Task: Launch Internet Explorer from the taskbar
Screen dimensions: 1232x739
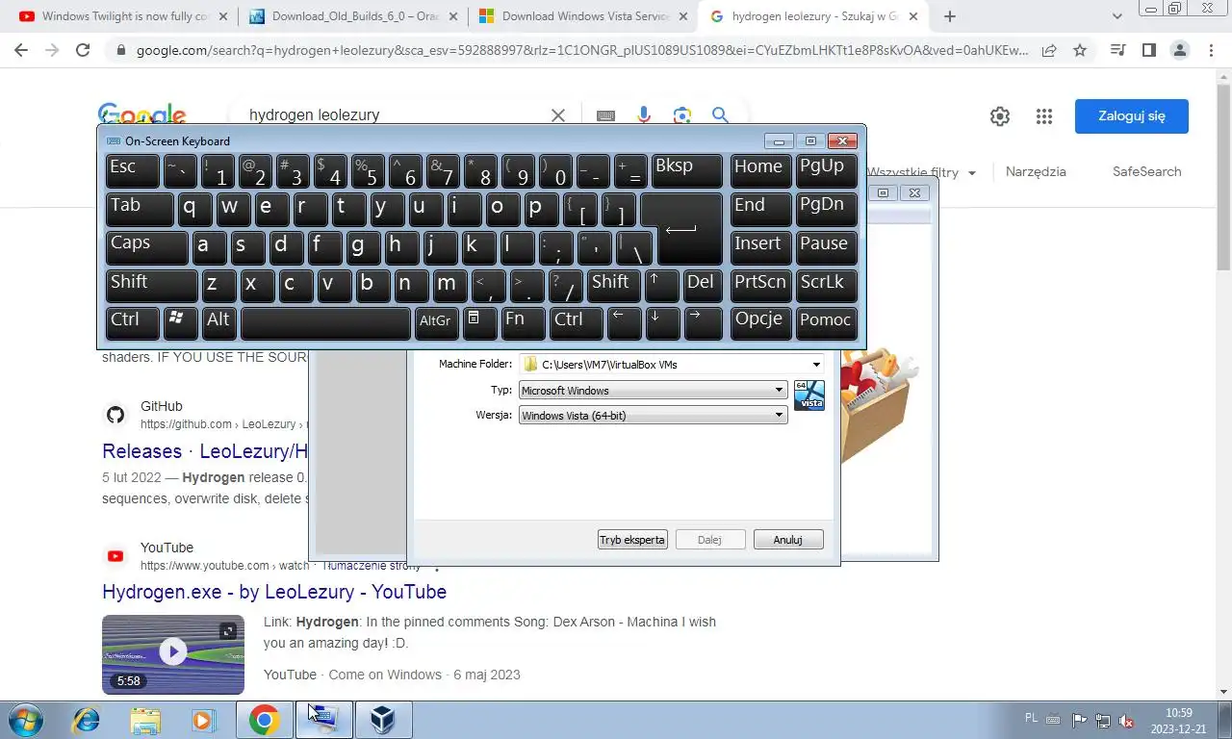Action: [x=87, y=720]
